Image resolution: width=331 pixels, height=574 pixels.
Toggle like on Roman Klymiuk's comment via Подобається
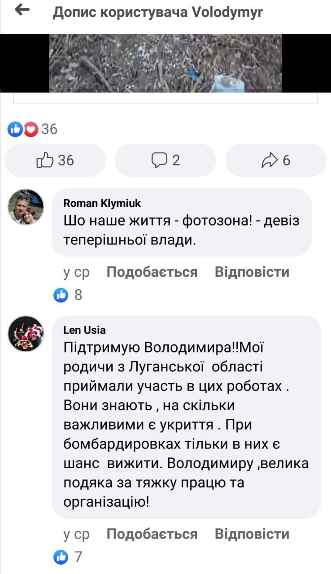tap(151, 272)
